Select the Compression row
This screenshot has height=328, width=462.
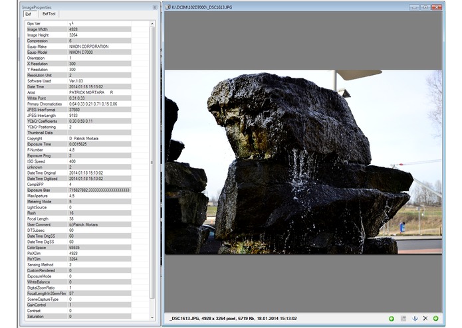[x=78, y=41]
